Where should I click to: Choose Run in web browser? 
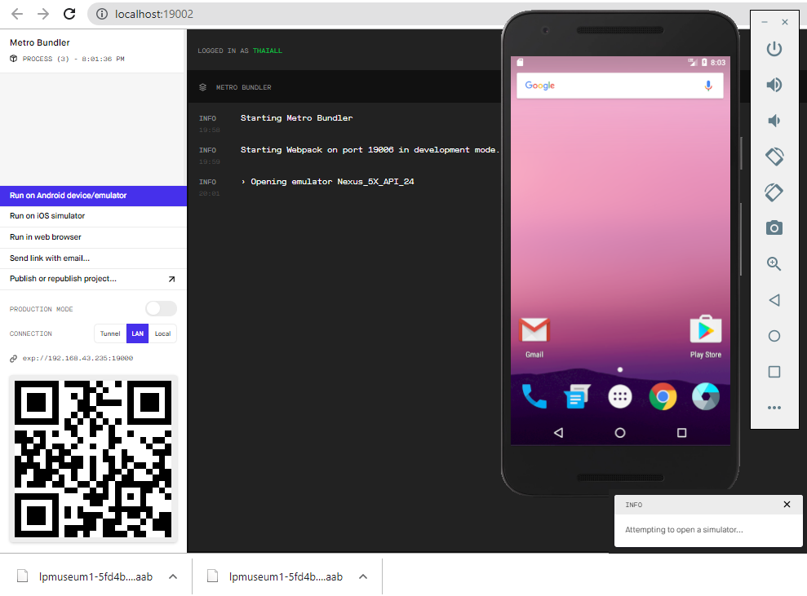pyautogui.click(x=93, y=237)
